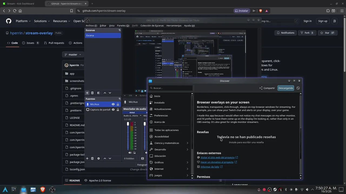This screenshot has height=194, width=346.
Task: Open Instalado in Discover sidebar
Action: click(x=169, y=103)
